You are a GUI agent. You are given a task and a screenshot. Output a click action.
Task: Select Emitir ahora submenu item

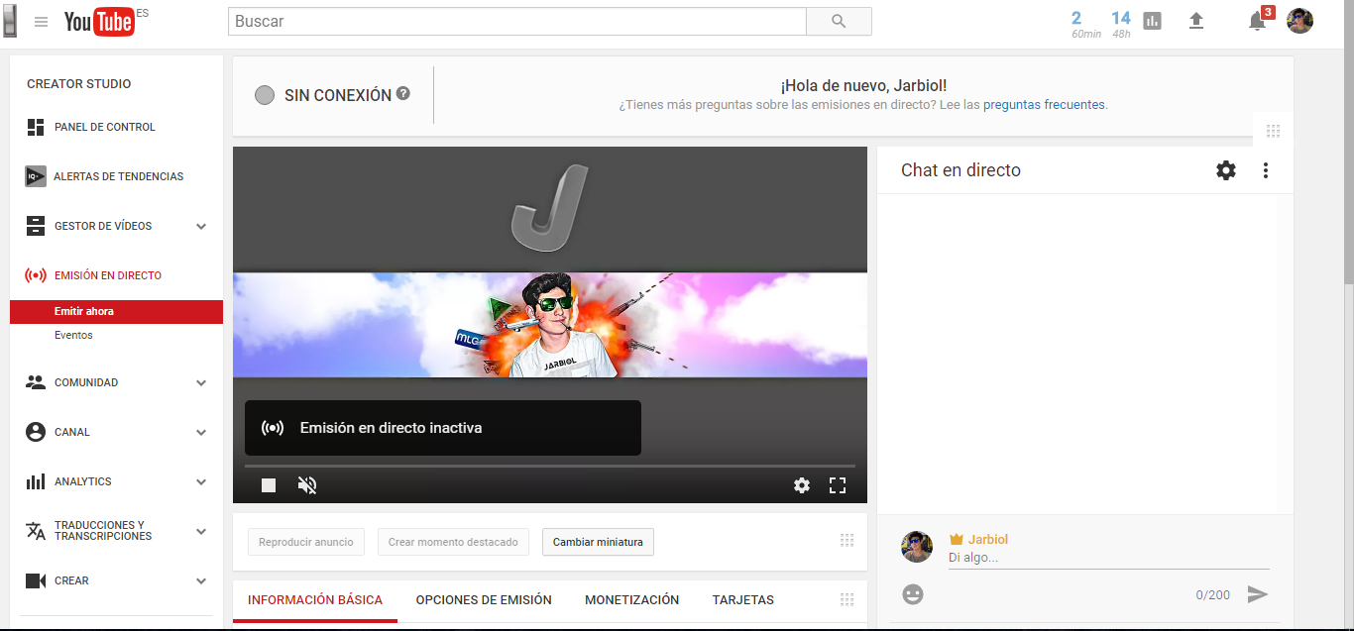tap(116, 311)
